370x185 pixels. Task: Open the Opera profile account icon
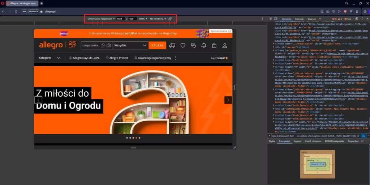point(357,11)
